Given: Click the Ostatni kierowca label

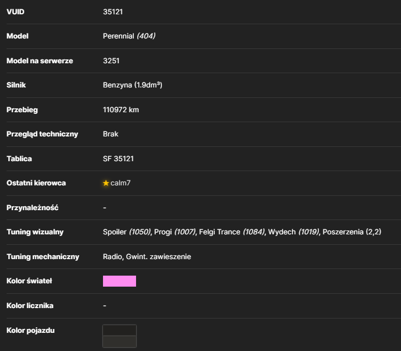Looking at the screenshot, I should 36,183.
